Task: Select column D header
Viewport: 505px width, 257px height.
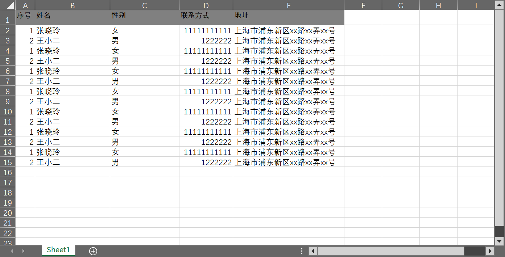Action: pyautogui.click(x=206, y=5)
